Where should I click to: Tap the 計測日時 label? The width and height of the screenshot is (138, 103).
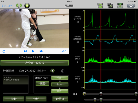pyautogui.click(x=9, y=71)
